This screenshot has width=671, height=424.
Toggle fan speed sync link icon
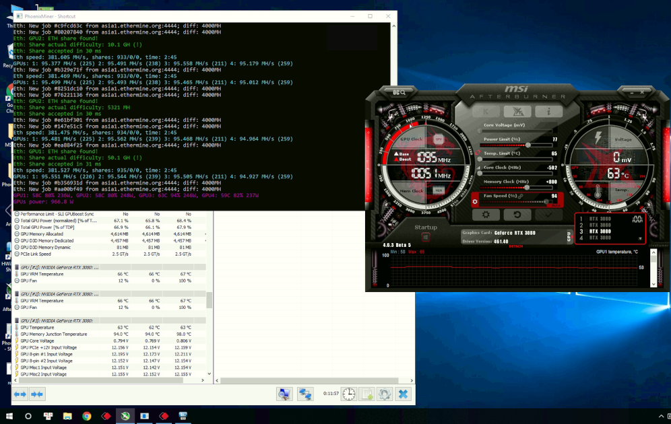click(x=521, y=196)
